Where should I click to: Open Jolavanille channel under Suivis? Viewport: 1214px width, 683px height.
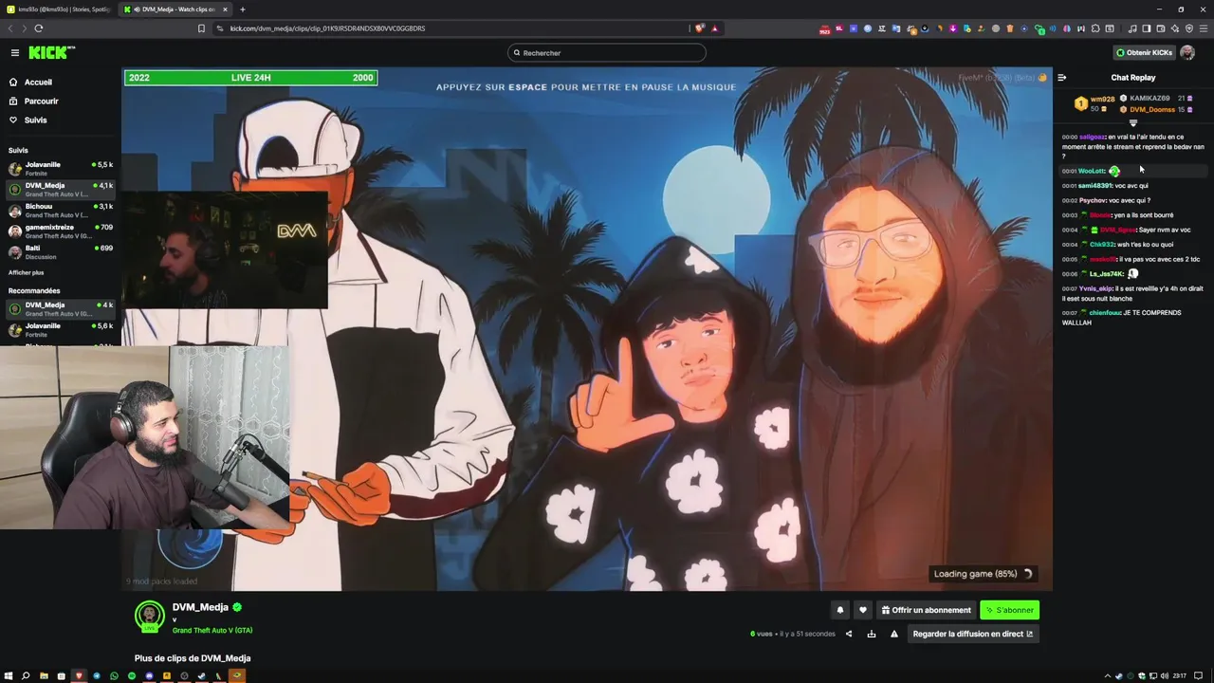point(61,169)
